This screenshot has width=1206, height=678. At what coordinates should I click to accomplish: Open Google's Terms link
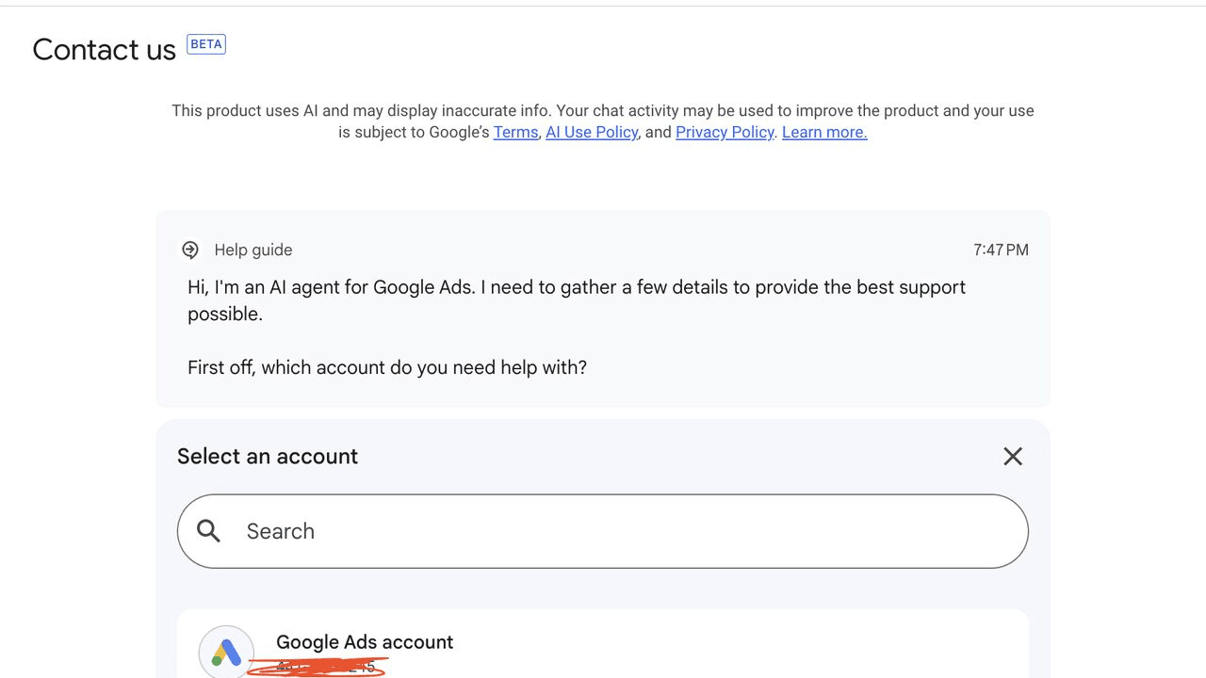(x=515, y=132)
